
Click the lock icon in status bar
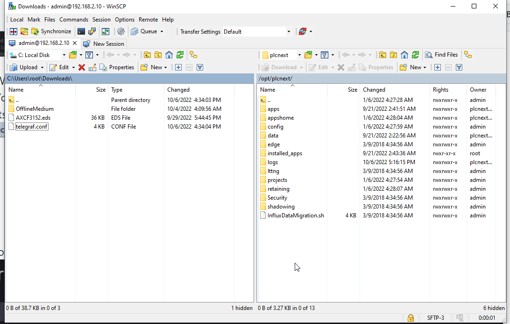pyautogui.click(x=411, y=318)
